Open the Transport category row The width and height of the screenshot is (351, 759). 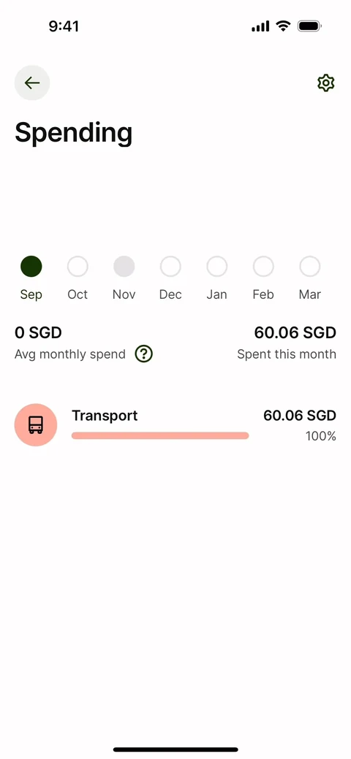(x=175, y=425)
